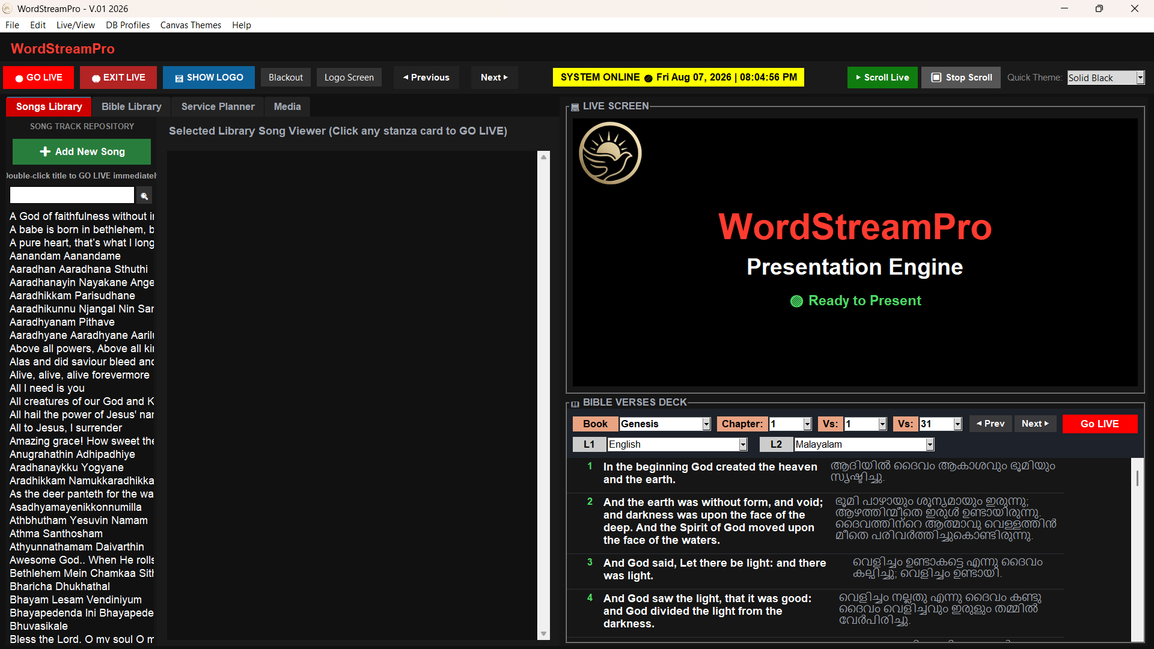The image size is (1154, 649).
Task: Select song 'Bhayam Lesam Vendiniyum'
Action: (76, 600)
